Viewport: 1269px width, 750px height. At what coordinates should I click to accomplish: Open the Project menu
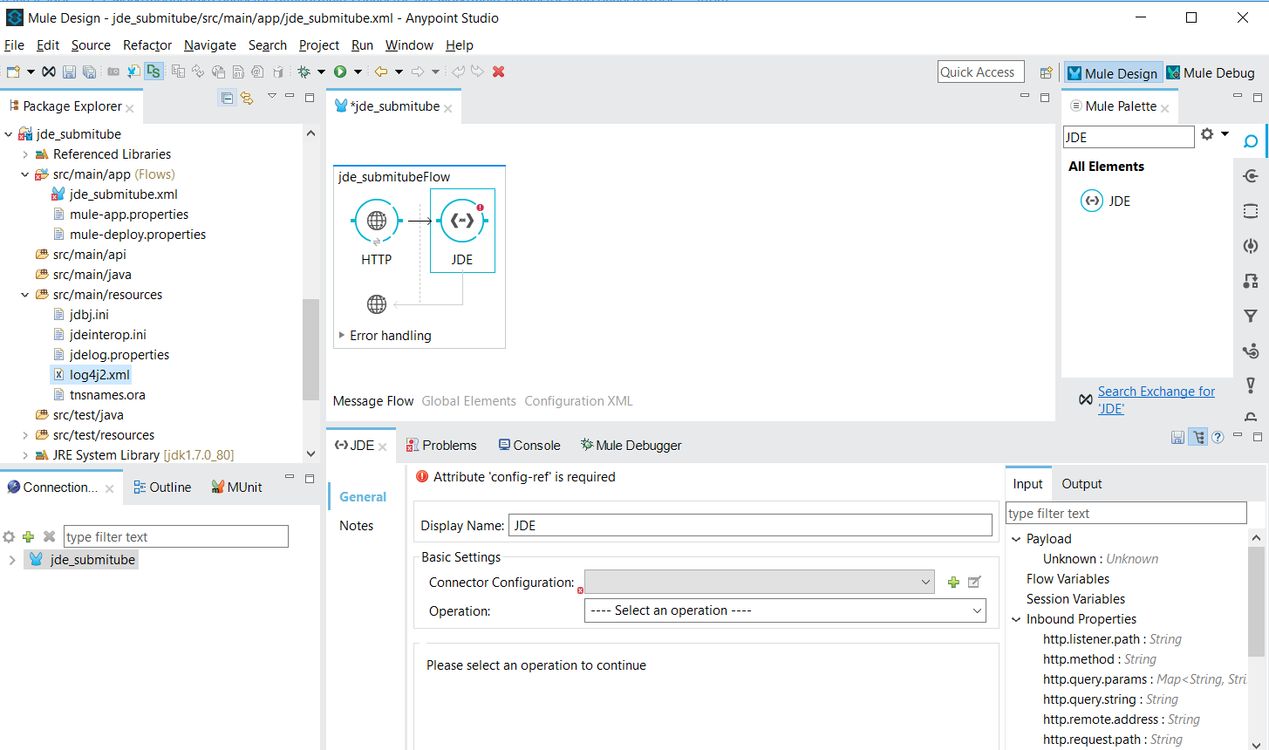(x=319, y=45)
